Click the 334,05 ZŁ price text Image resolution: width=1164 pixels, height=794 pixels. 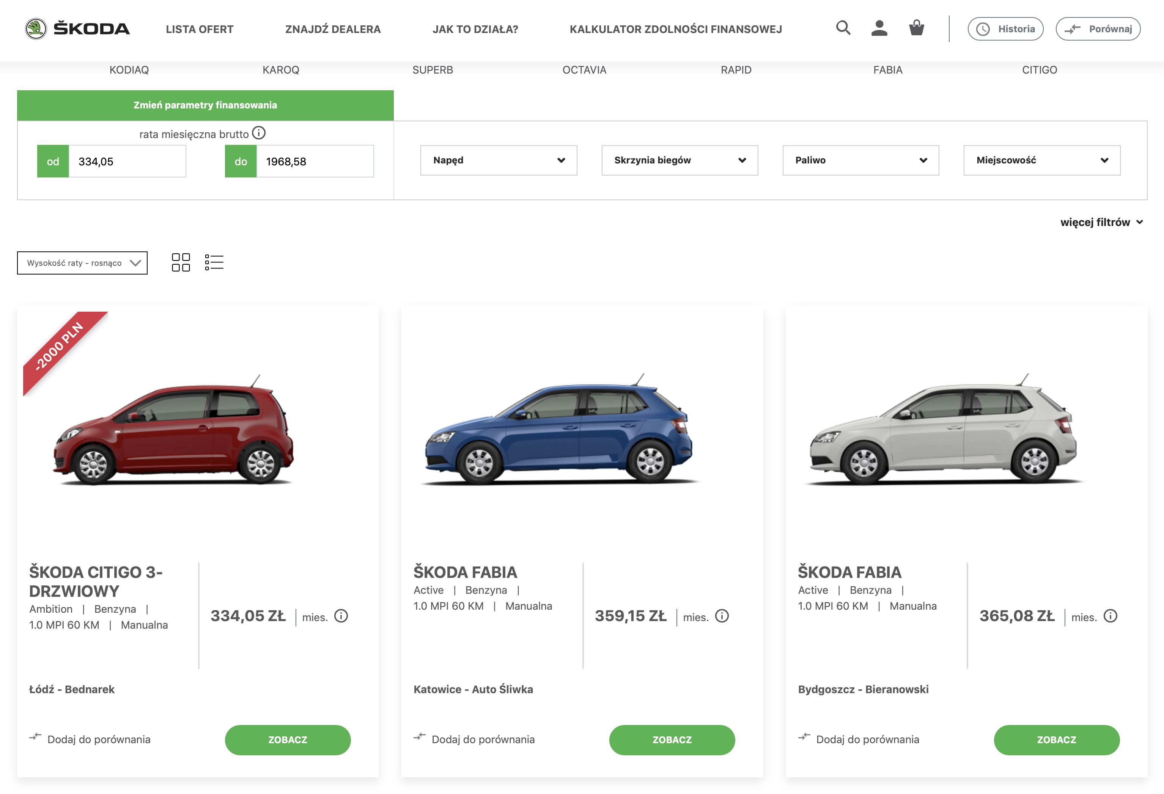pyautogui.click(x=248, y=616)
